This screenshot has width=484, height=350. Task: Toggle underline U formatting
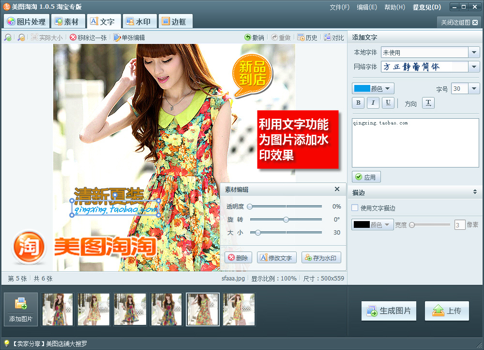pos(388,103)
